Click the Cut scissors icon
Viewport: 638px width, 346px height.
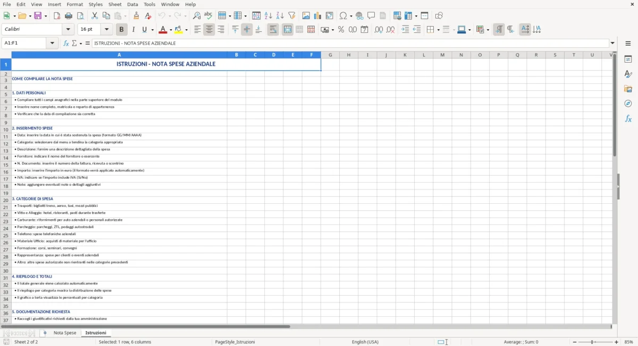(95, 16)
